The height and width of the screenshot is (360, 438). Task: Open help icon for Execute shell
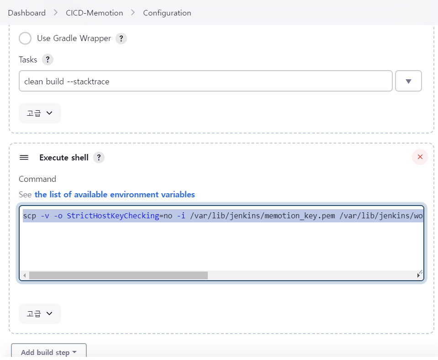99,157
